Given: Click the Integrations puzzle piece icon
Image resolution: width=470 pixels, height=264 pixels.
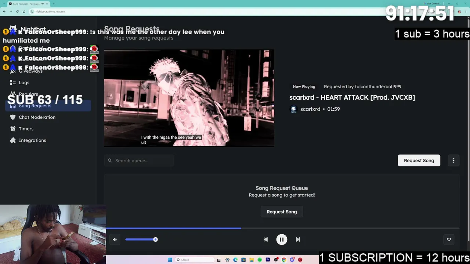Looking at the screenshot, I should click(13, 140).
